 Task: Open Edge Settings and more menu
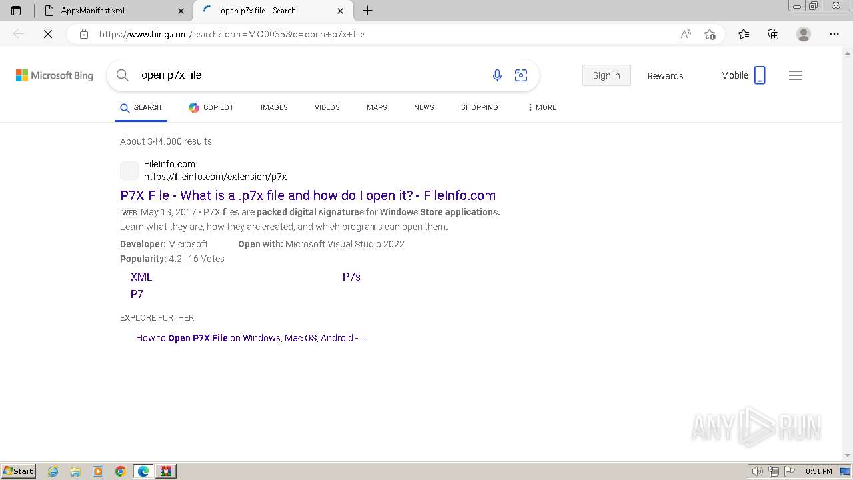click(834, 34)
